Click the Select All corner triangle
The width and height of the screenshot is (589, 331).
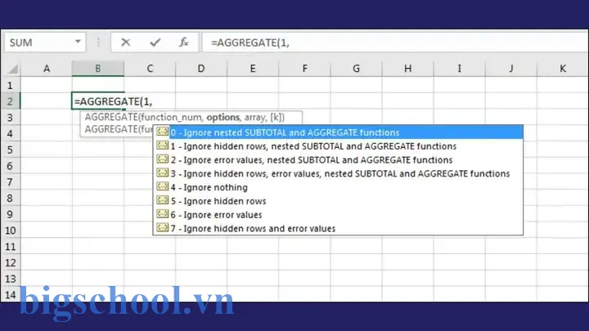click(12, 69)
